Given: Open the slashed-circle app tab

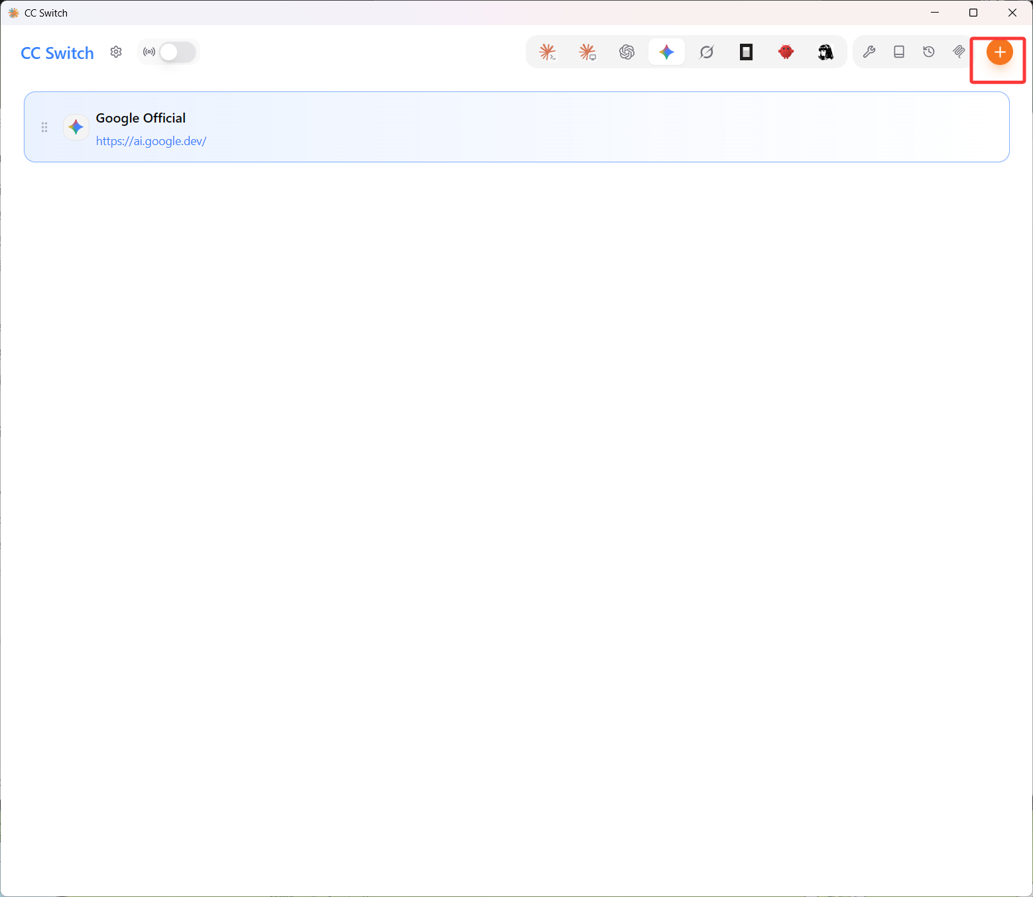Looking at the screenshot, I should coord(707,52).
